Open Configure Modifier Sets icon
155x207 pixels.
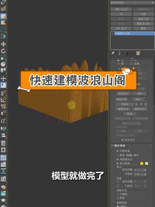tap(138, 53)
